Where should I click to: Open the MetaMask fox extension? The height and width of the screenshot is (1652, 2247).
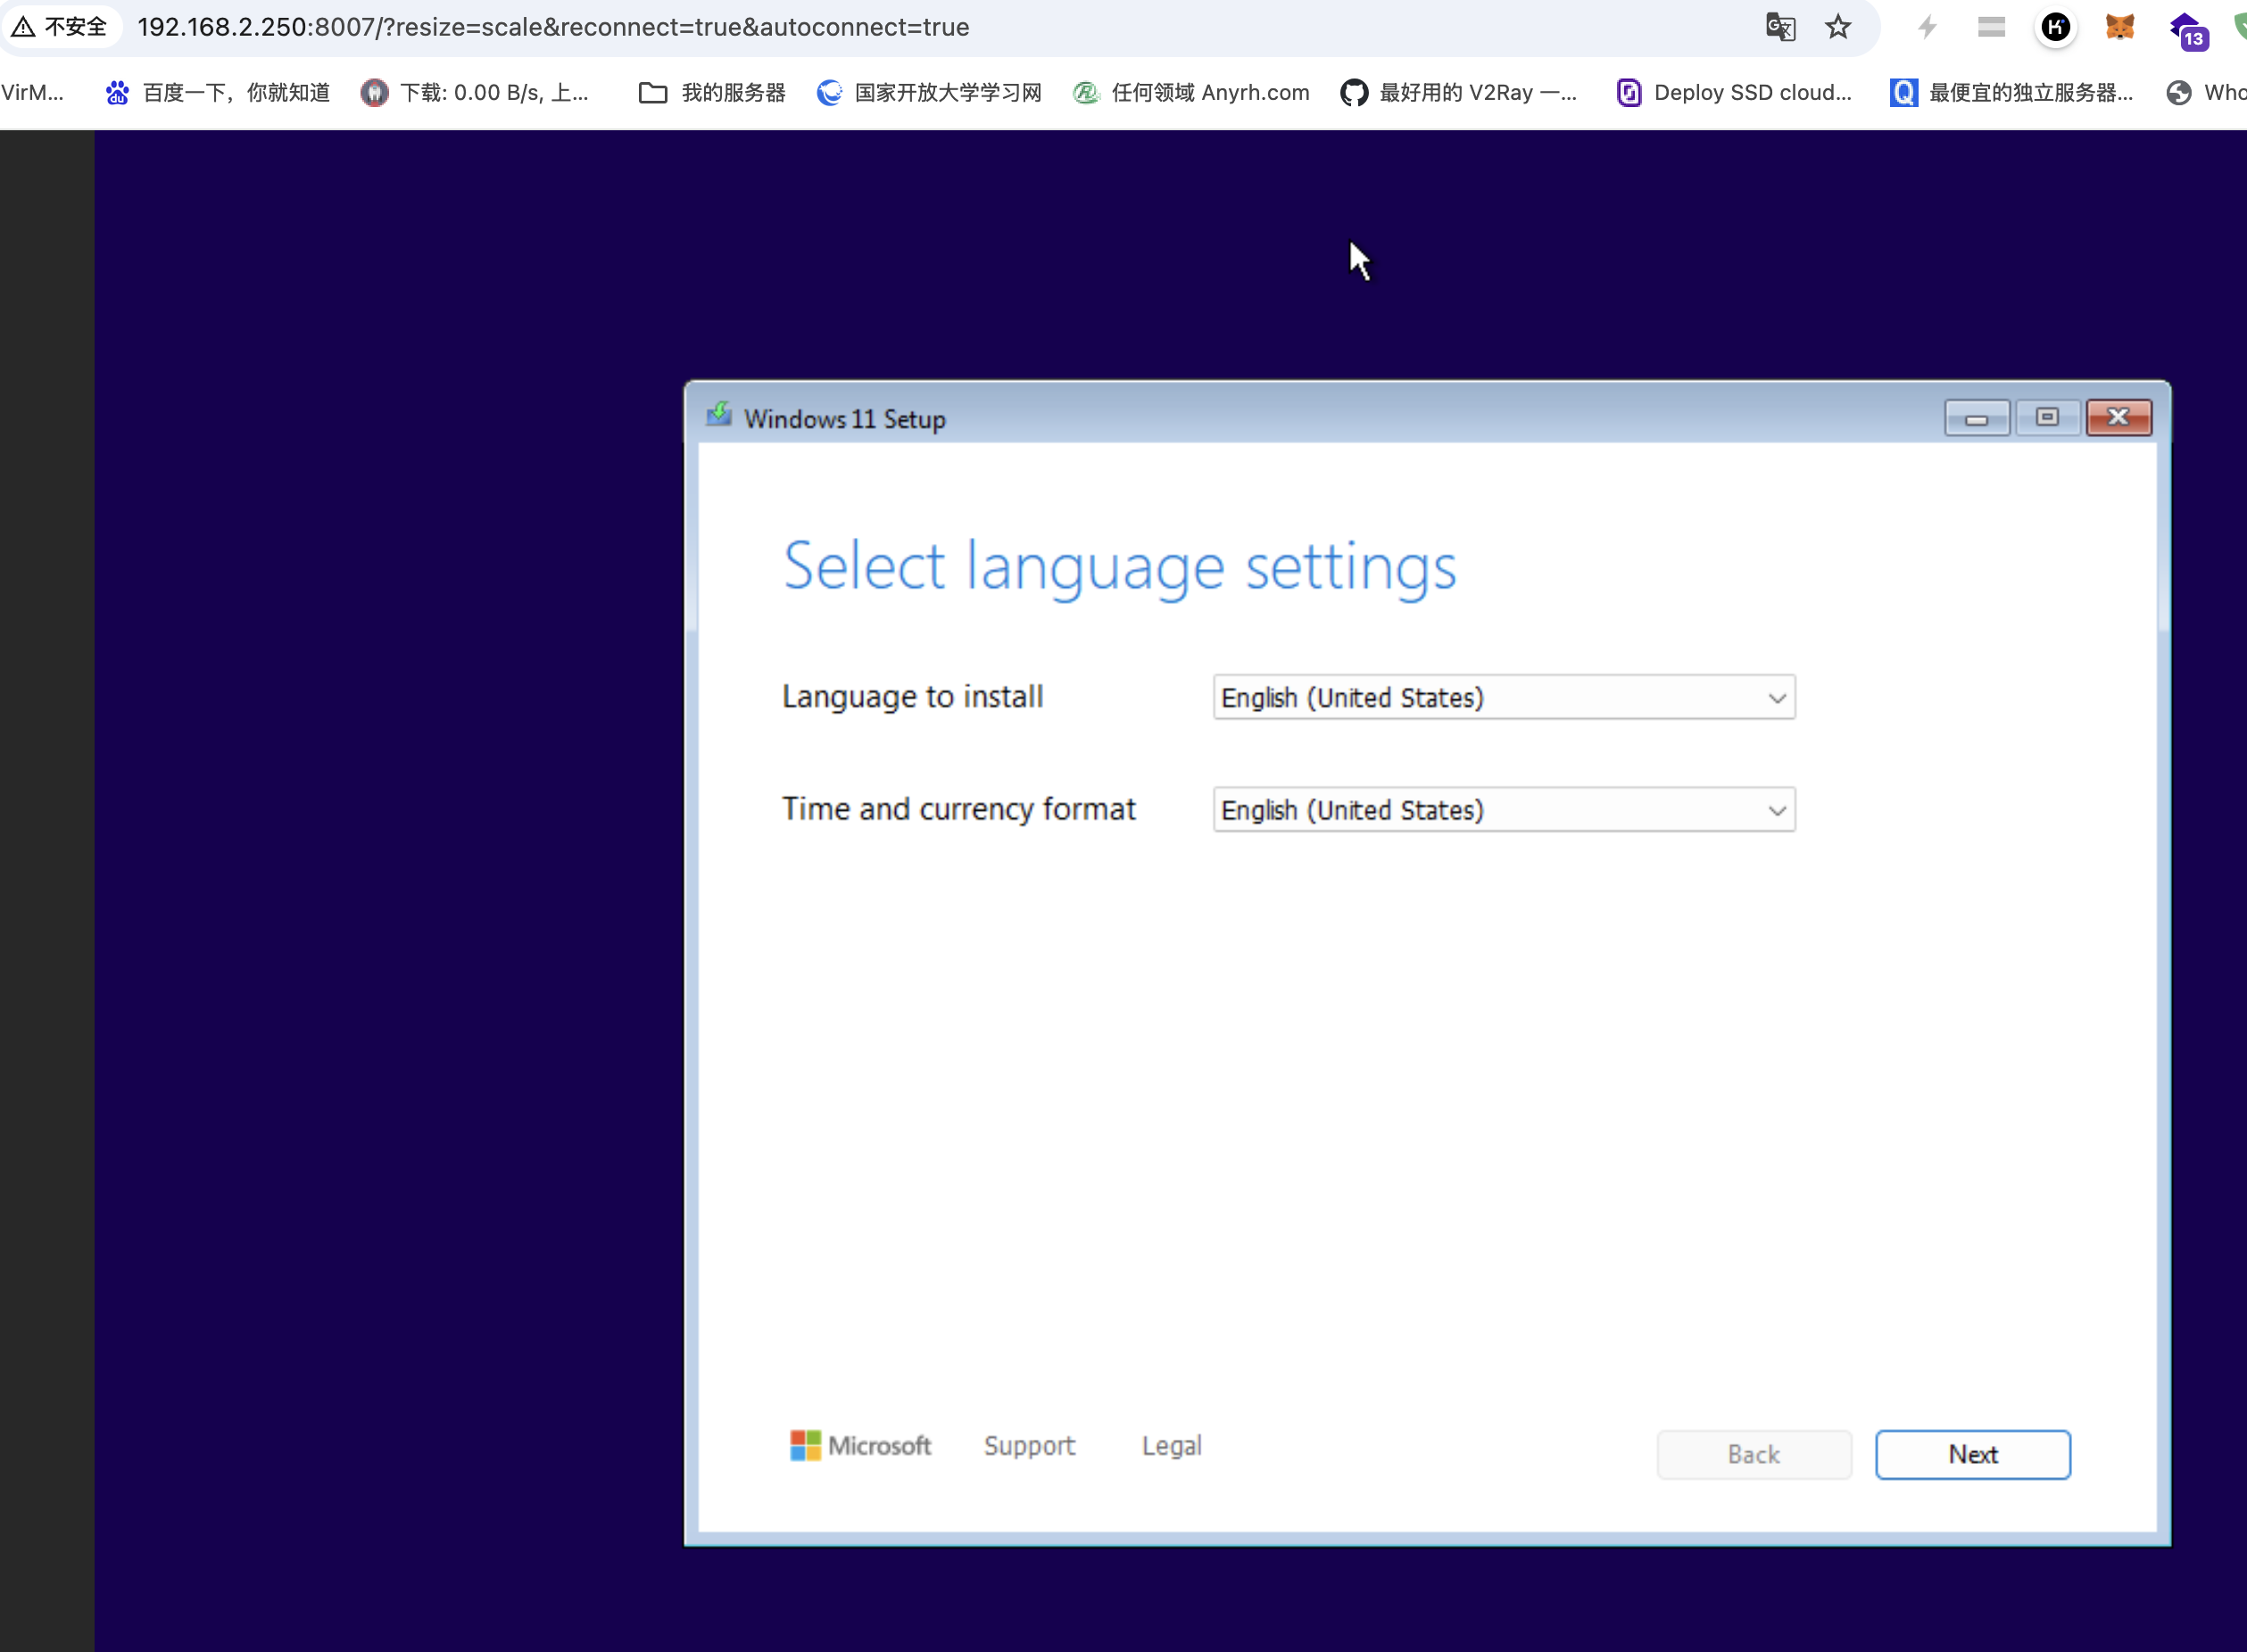click(x=2120, y=27)
